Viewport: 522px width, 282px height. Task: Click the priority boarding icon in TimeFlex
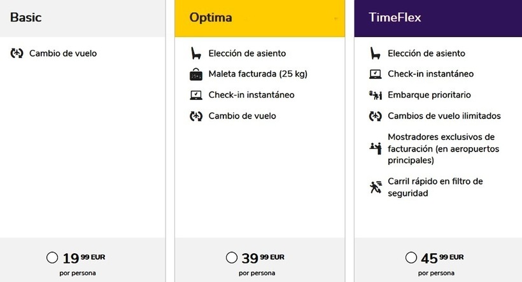coord(376,95)
